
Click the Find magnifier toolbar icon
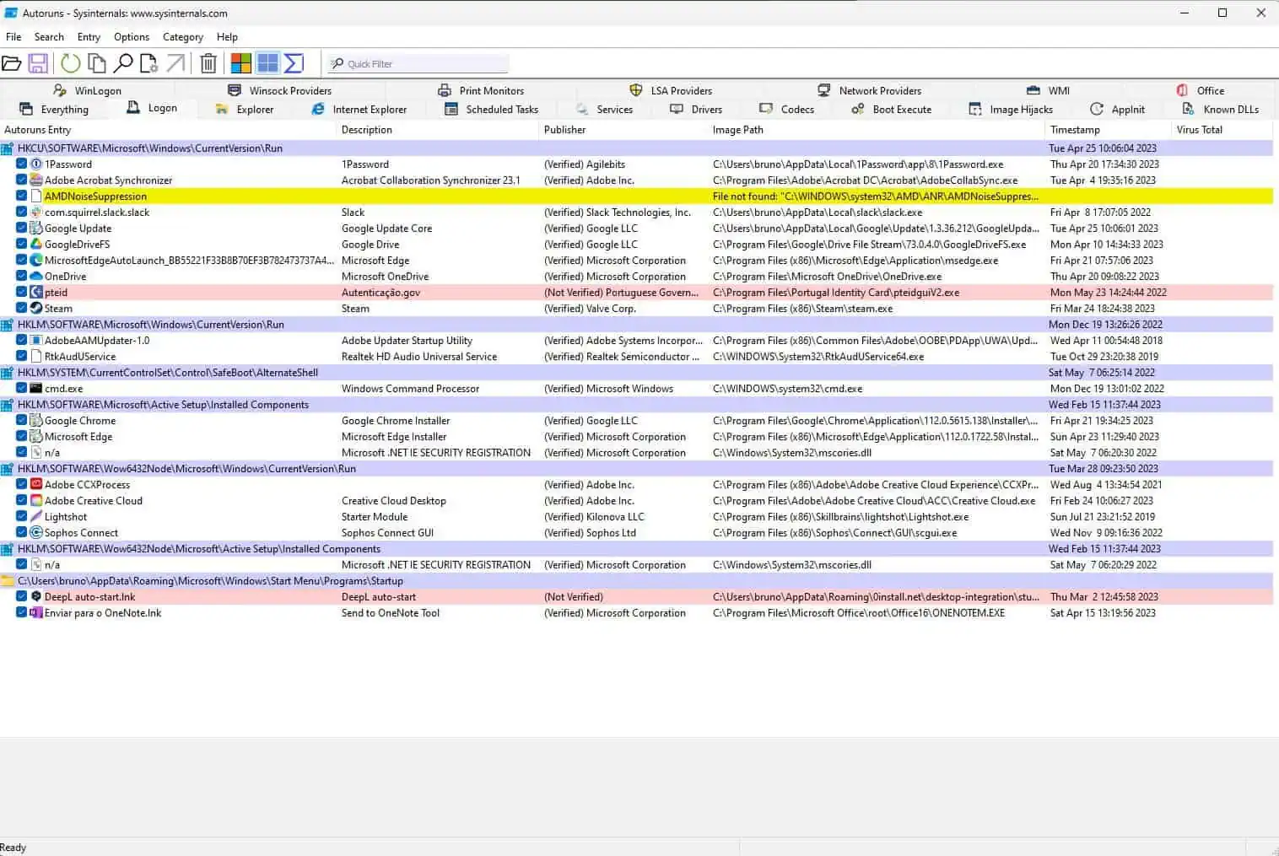(x=123, y=63)
